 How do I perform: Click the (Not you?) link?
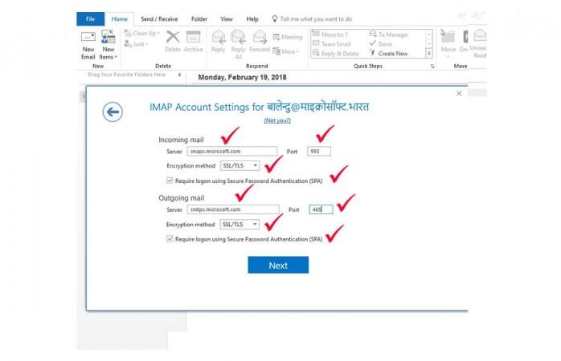pyautogui.click(x=277, y=120)
